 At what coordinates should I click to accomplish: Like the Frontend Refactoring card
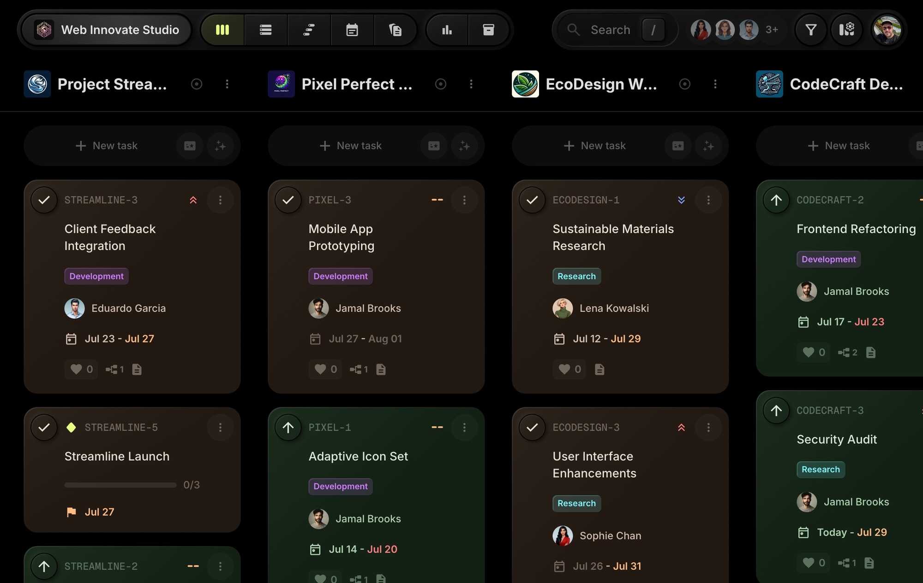pos(814,352)
